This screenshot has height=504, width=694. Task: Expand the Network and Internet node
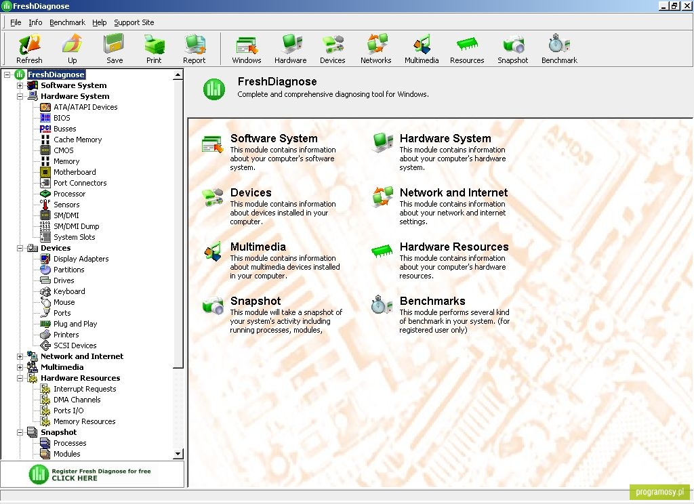coord(20,356)
